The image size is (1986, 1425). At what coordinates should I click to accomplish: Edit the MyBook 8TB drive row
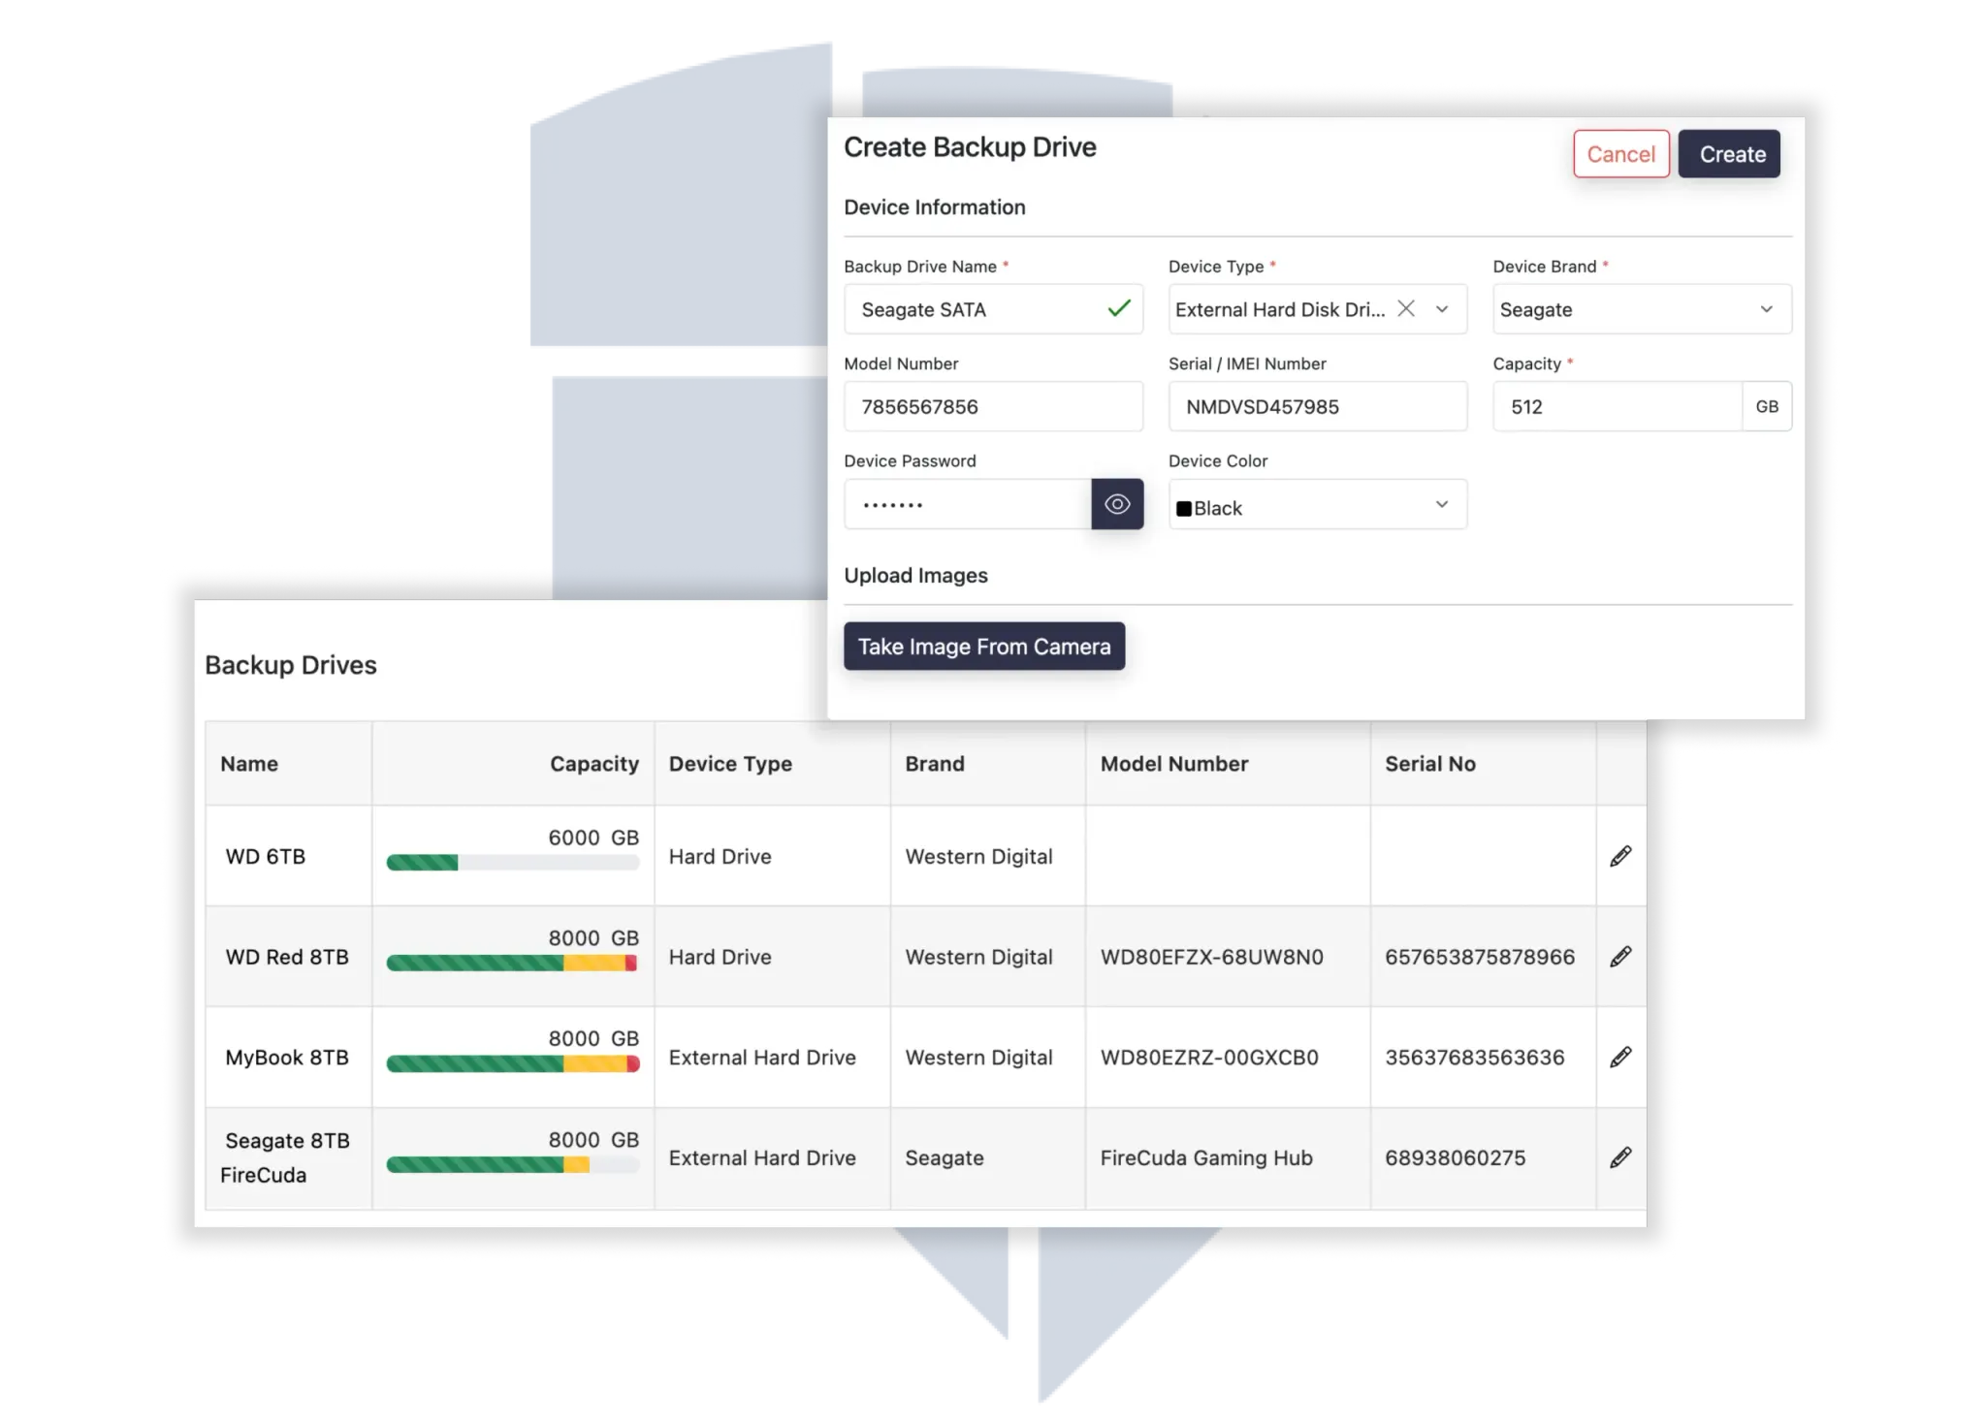1620,1058
